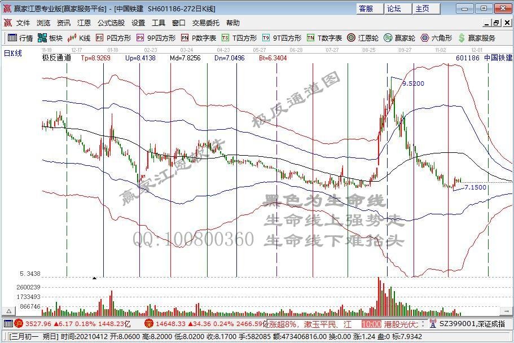Open the P数字表 tool

coord(199,38)
